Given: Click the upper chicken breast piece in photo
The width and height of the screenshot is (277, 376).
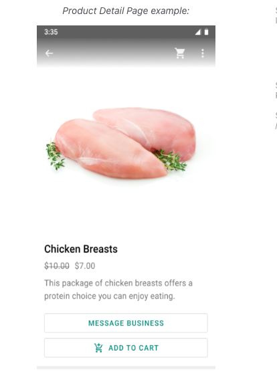Looking at the screenshot, I should [x=147, y=128].
